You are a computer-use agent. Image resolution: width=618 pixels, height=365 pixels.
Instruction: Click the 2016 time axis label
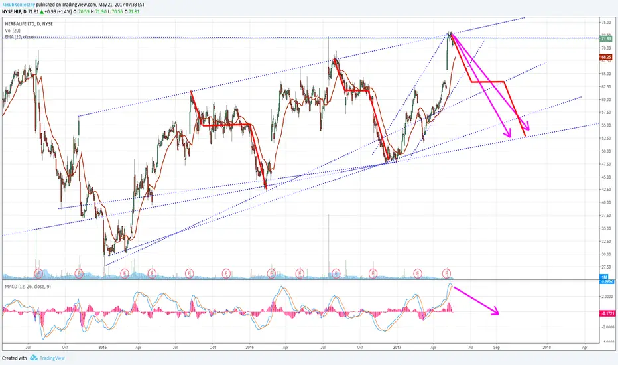pyautogui.click(x=249, y=348)
